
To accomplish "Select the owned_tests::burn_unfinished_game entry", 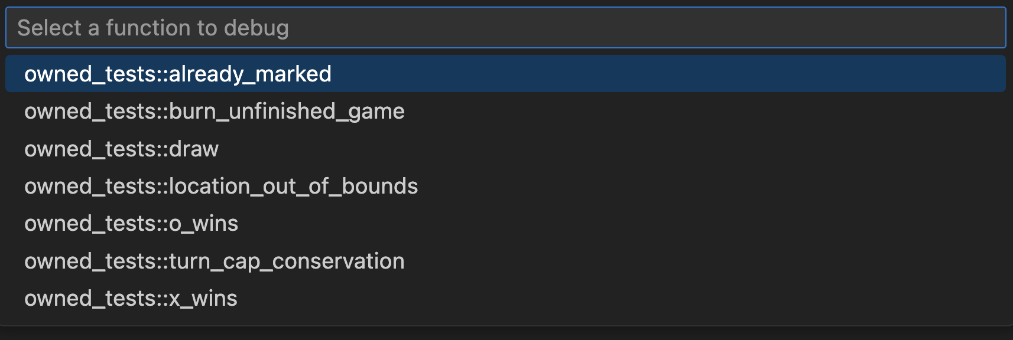I will [214, 111].
